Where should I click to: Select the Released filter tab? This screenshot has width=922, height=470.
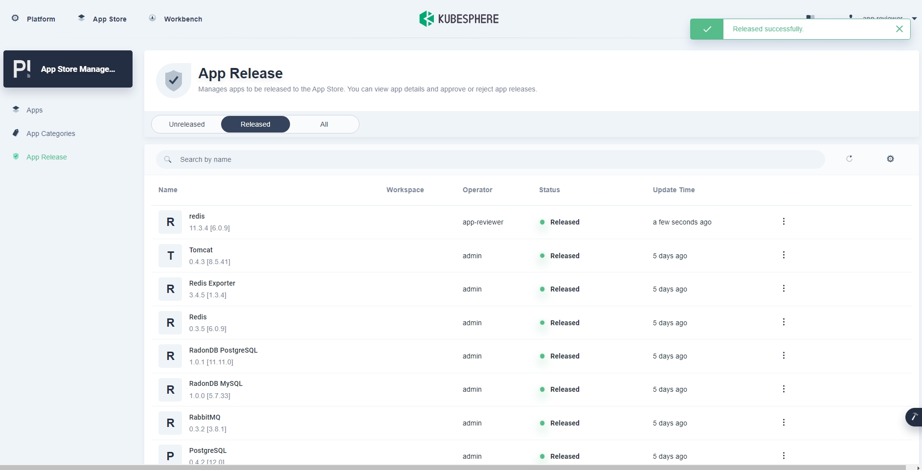[x=255, y=124]
